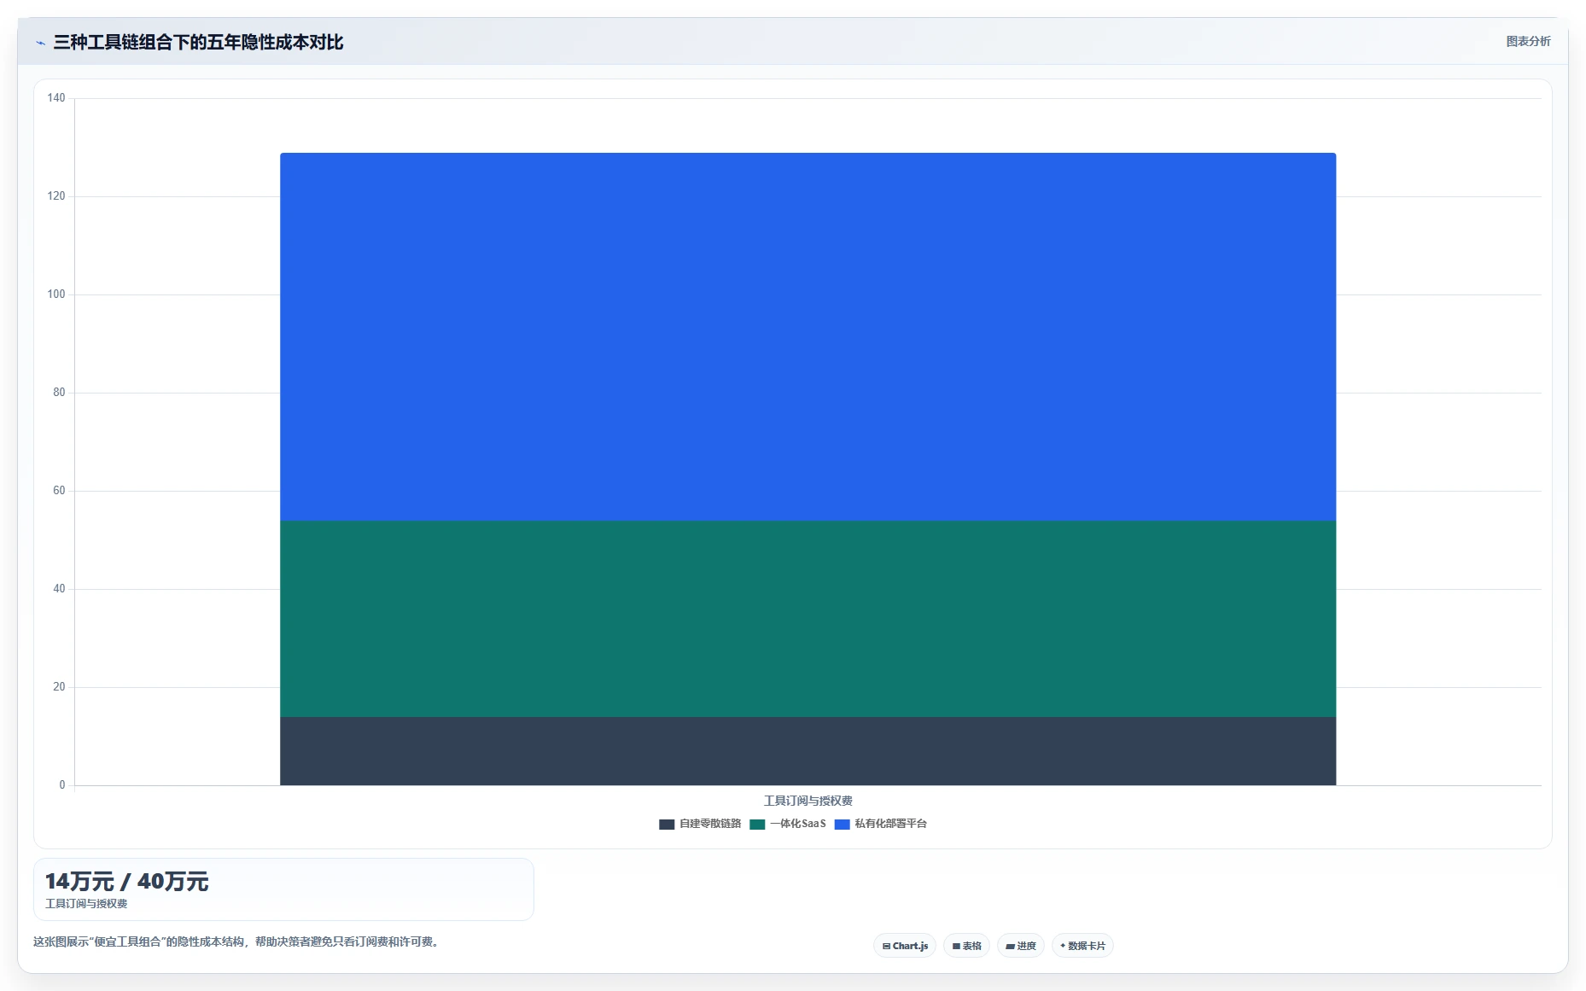
Task: Click the green 一体化SaaS bar segment
Action: (x=808, y=619)
